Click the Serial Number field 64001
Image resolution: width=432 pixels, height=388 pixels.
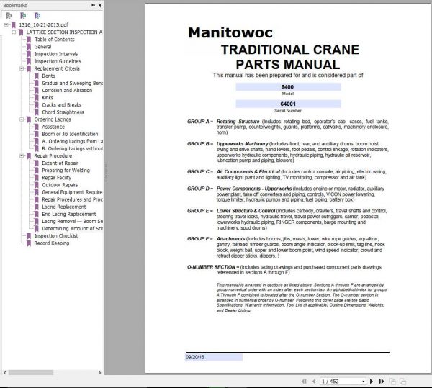pyautogui.click(x=288, y=104)
